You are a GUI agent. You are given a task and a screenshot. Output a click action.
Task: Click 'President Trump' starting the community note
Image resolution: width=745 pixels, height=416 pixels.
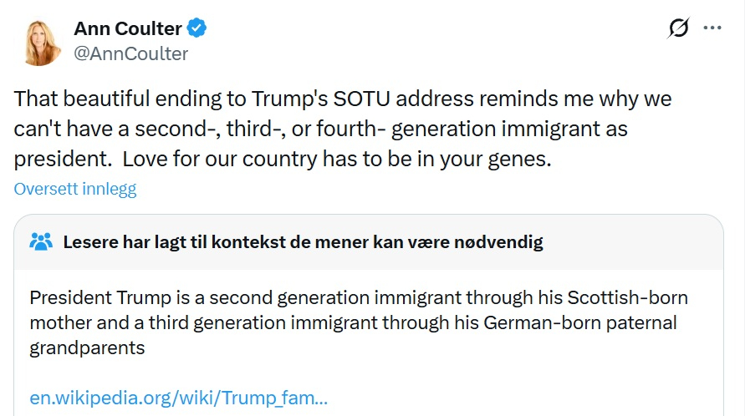[x=89, y=297]
